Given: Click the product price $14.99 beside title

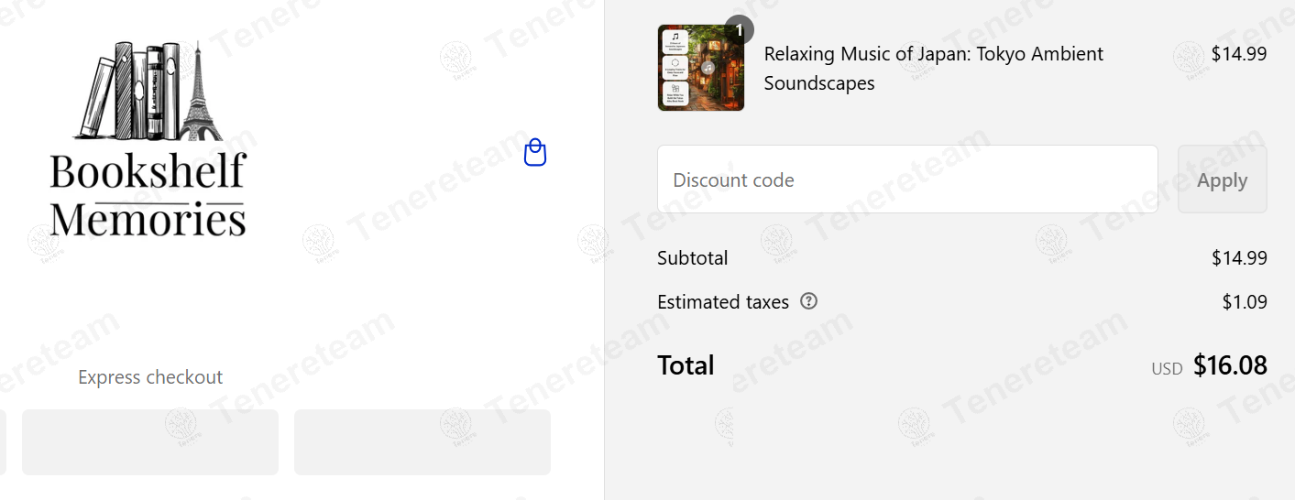Looking at the screenshot, I should [x=1239, y=54].
